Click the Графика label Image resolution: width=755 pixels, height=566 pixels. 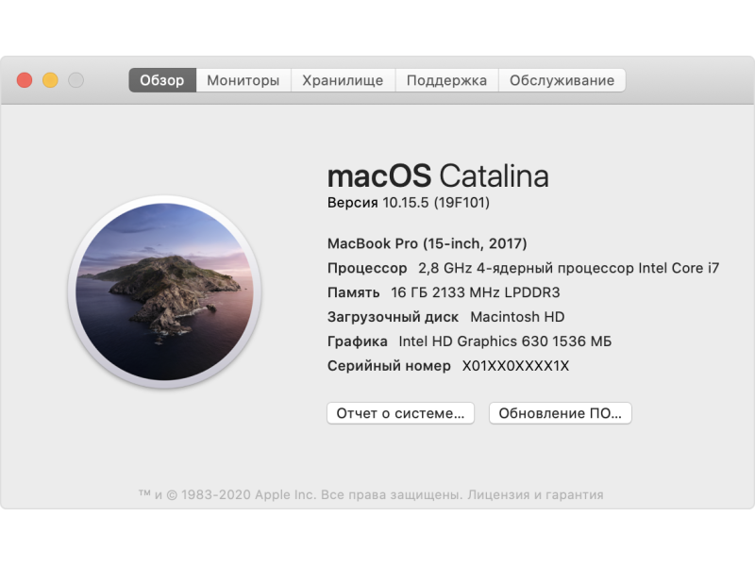pos(358,341)
